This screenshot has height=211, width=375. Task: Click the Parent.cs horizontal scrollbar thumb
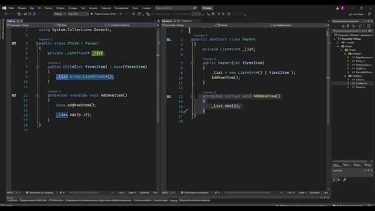[249, 193]
